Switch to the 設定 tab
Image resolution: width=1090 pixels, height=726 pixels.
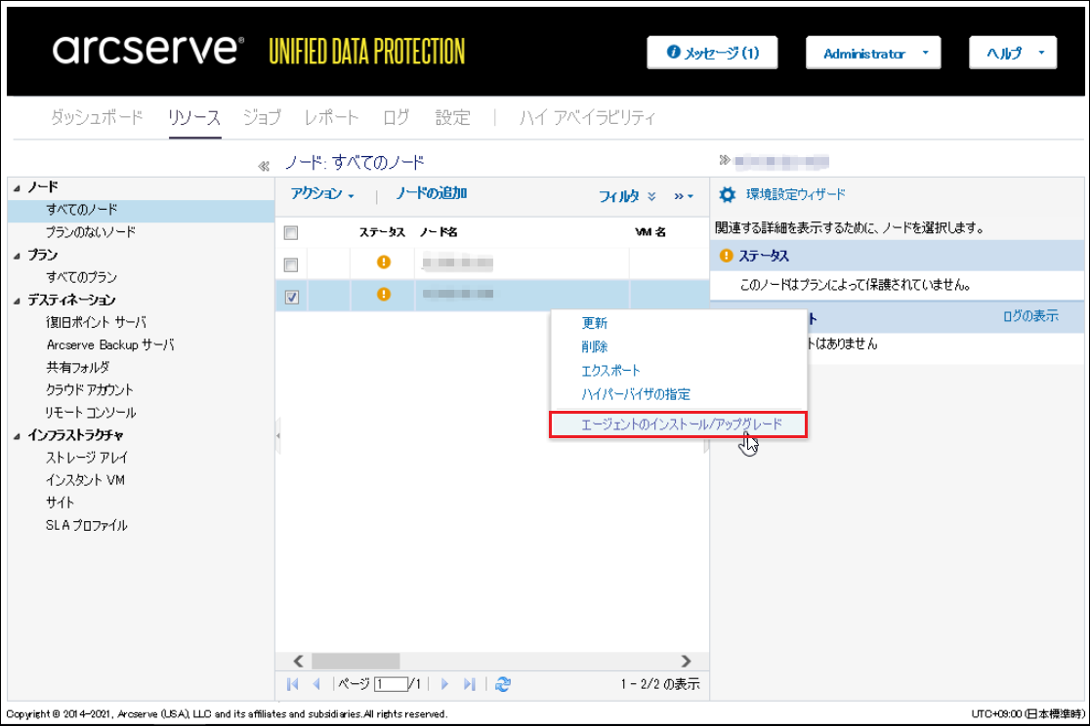click(452, 117)
